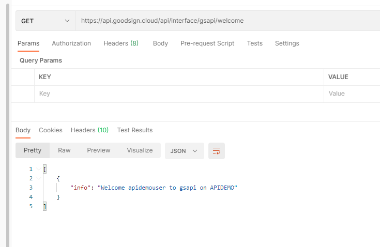Viewport: 380px width, 247px height.
Task: Switch to the Authorization tab
Action: tap(71, 43)
